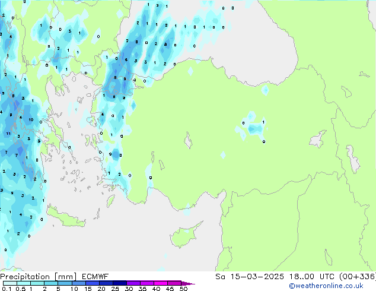Click the legend label "25"
Viewport: 376px width, 291px height.
[115, 289]
